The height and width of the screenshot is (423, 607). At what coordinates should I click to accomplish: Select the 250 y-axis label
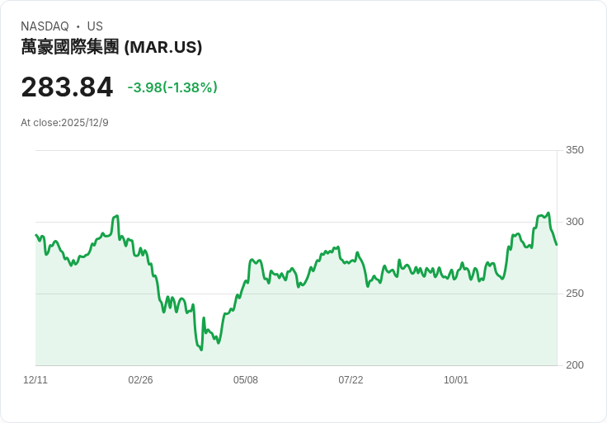[575, 294]
